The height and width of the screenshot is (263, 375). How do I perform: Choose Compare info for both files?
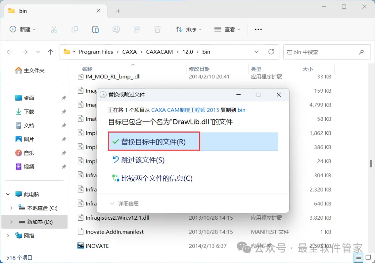tap(152, 178)
